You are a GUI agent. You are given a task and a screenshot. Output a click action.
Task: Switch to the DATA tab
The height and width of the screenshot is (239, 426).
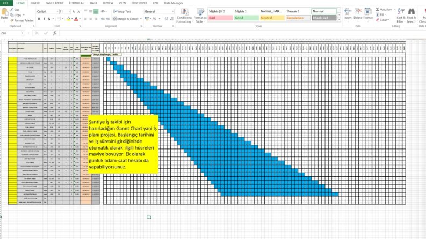pyautogui.click(x=93, y=3)
